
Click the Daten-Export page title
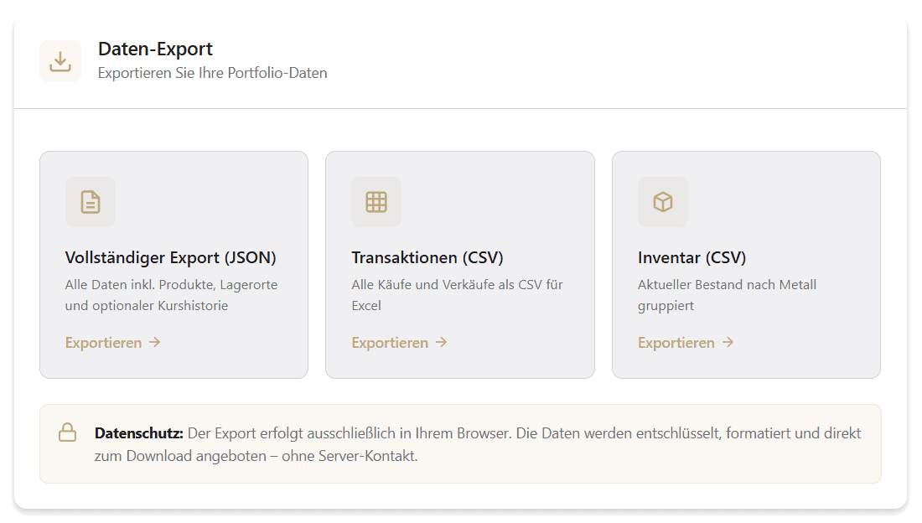(x=156, y=49)
